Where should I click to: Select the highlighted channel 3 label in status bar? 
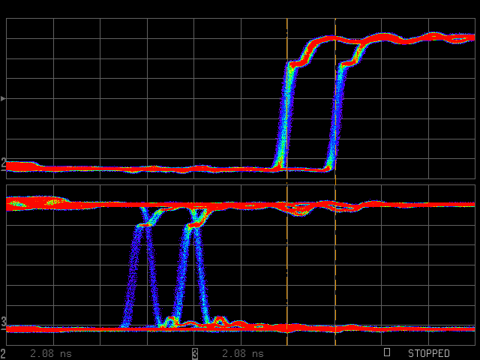click(195, 353)
